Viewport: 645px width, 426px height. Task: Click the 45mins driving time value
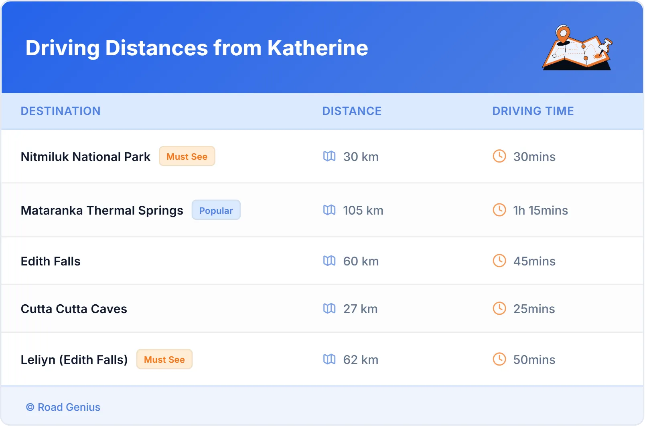[x=534, y=261]
